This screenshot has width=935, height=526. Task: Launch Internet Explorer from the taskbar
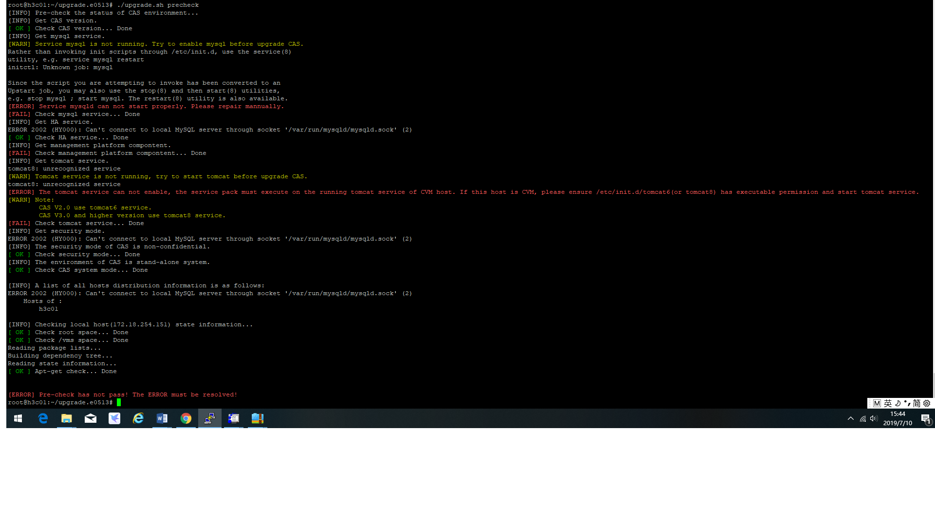138,419
